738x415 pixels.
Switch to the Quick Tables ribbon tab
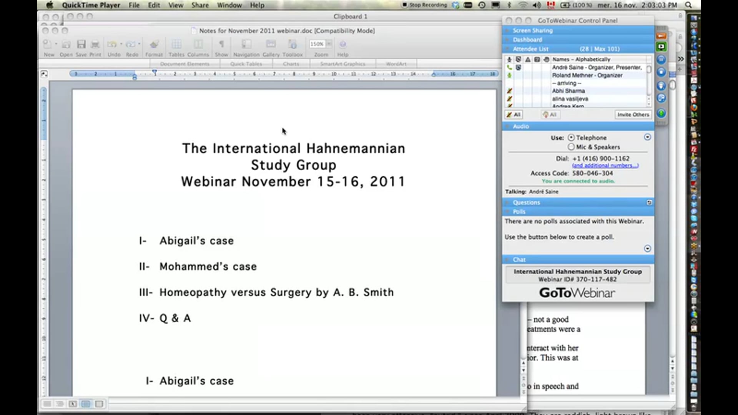pos(246,63)
